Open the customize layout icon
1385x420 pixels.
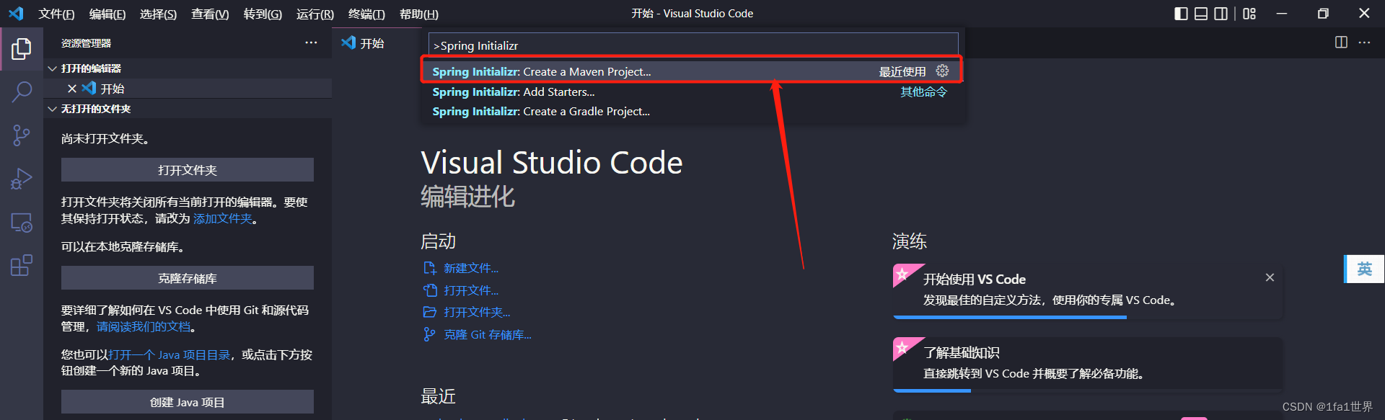click(x=1249, y=14)
